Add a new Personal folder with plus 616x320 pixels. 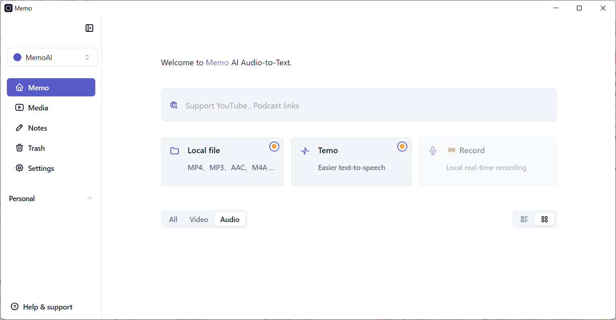pos(90,198)
